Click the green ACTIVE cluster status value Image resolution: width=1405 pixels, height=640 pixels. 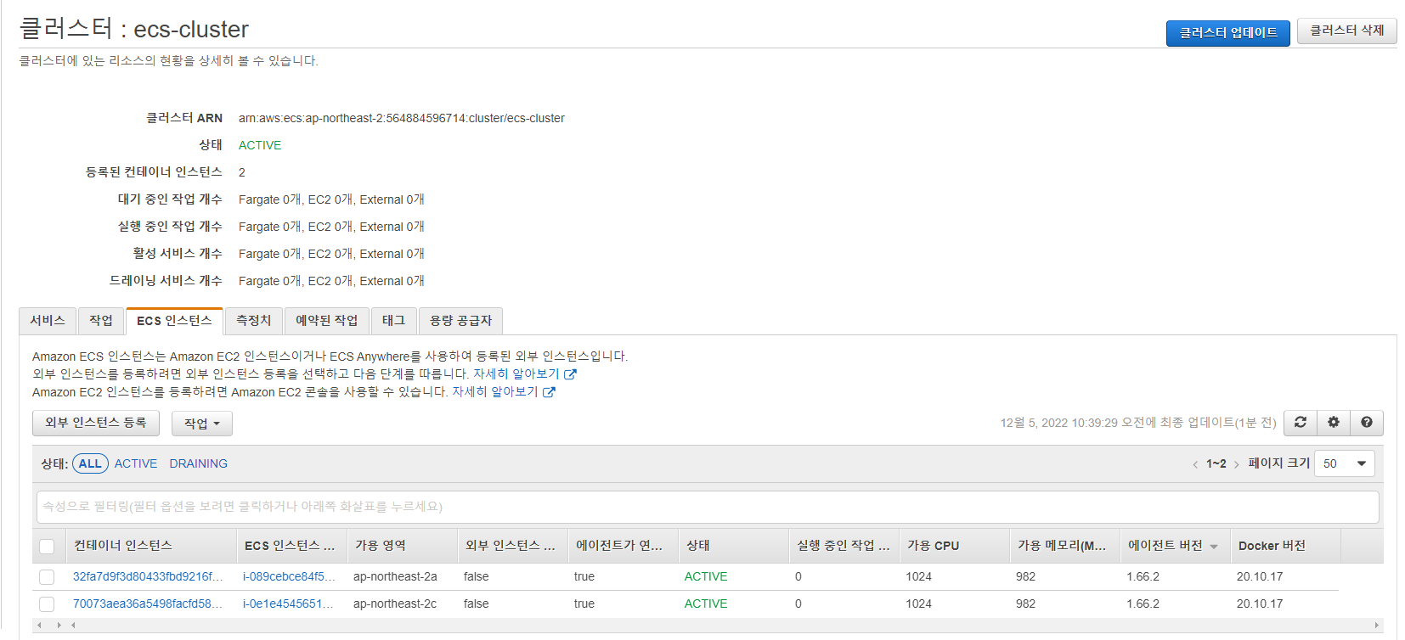tap(260, 146)
